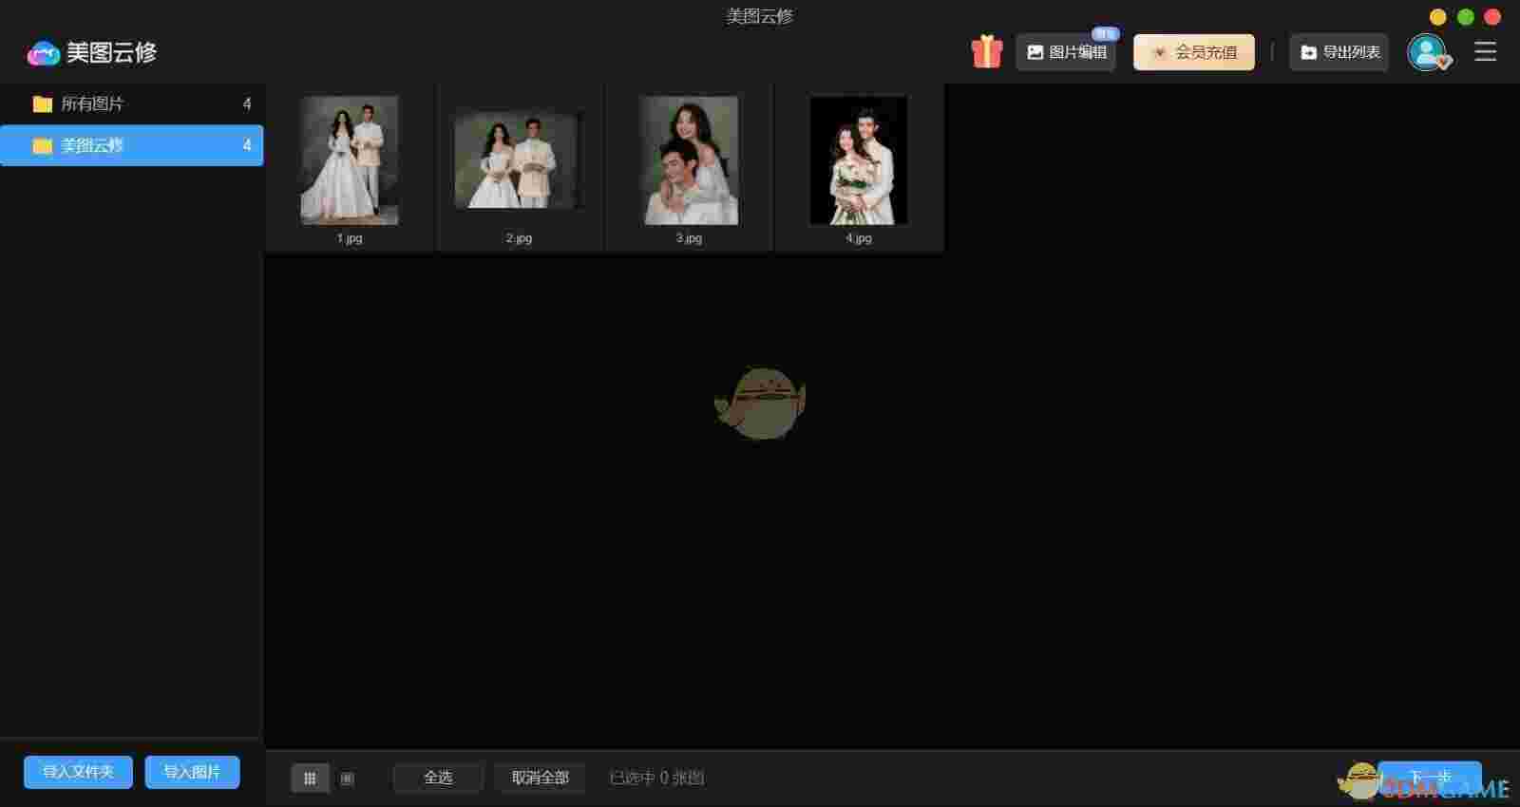
Task: Select thumbnail 4.jpg
Action: click(859, 160)
